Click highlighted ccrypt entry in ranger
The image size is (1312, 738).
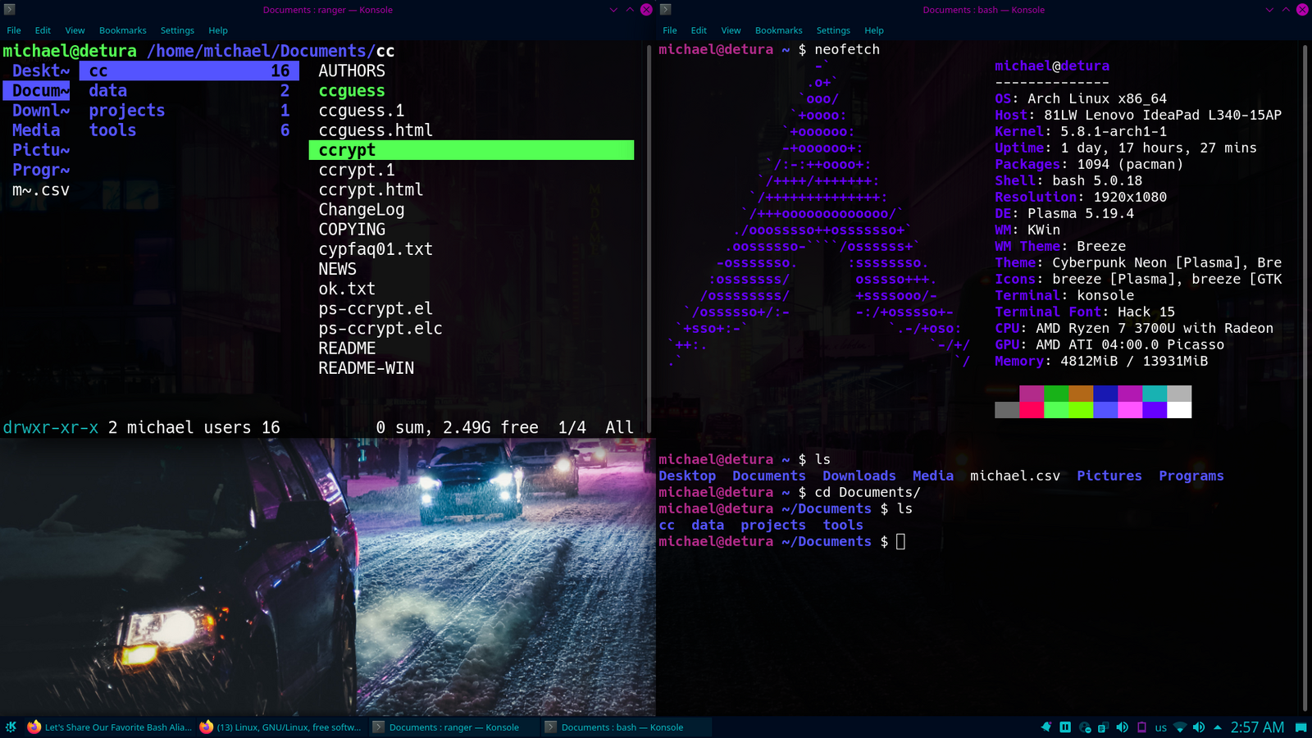[471, 150]
